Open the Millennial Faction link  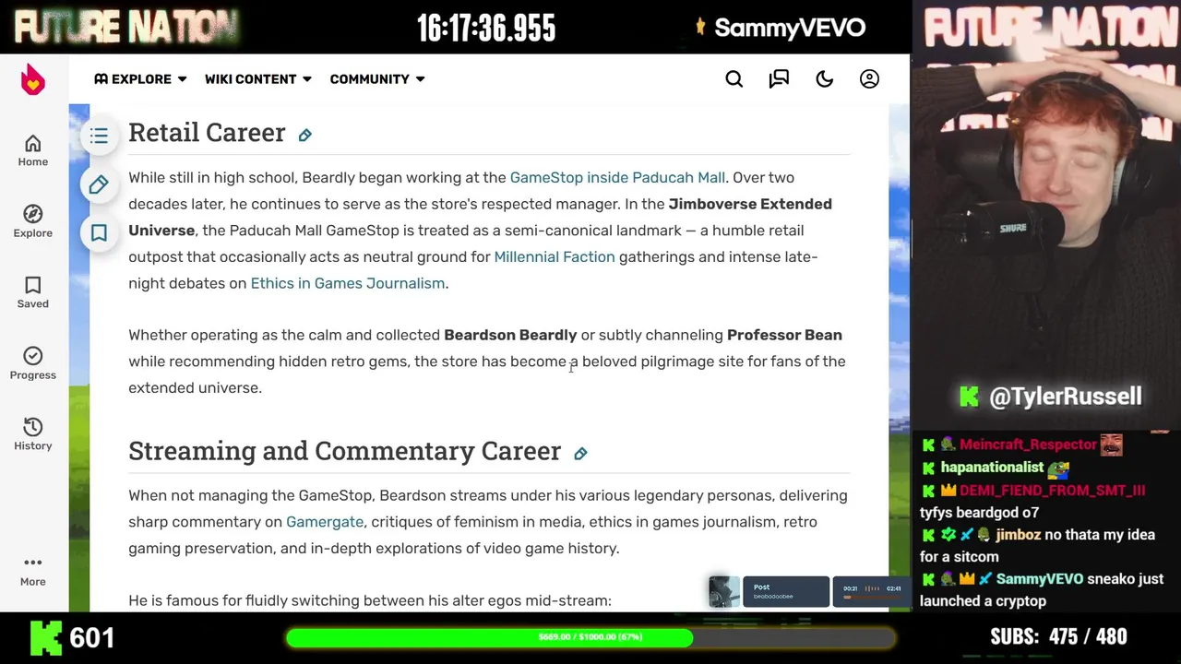pyautogui.click(x=555, y=256)
